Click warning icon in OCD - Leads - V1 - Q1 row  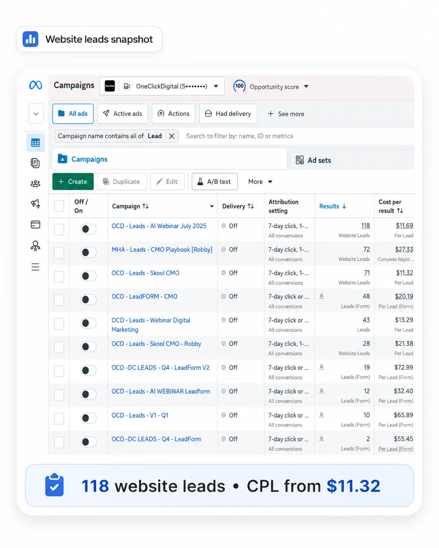click(322, 414)
